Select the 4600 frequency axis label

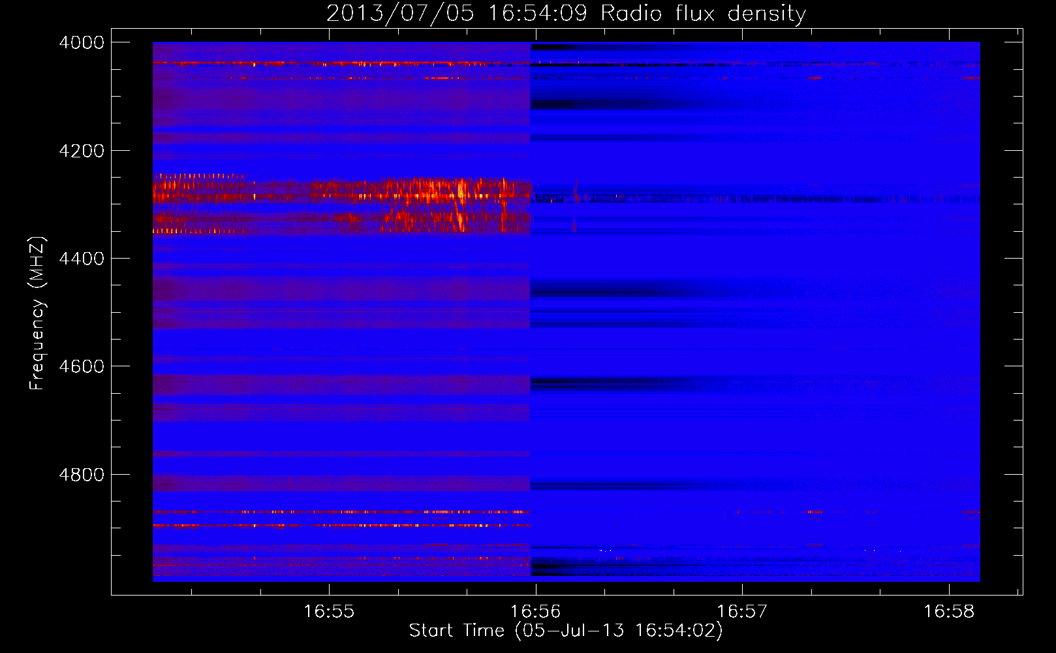click(x=82, y=366)
